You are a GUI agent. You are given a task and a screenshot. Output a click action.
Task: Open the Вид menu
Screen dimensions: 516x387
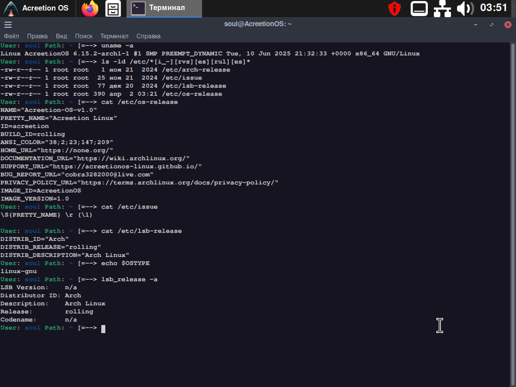pos(61,36)
